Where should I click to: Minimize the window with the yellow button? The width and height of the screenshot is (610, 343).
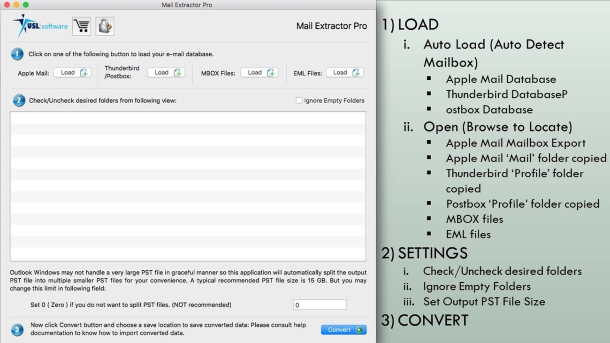[16, 5]
